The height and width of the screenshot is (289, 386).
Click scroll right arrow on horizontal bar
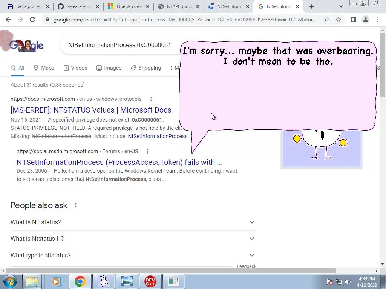click(377, 271)
